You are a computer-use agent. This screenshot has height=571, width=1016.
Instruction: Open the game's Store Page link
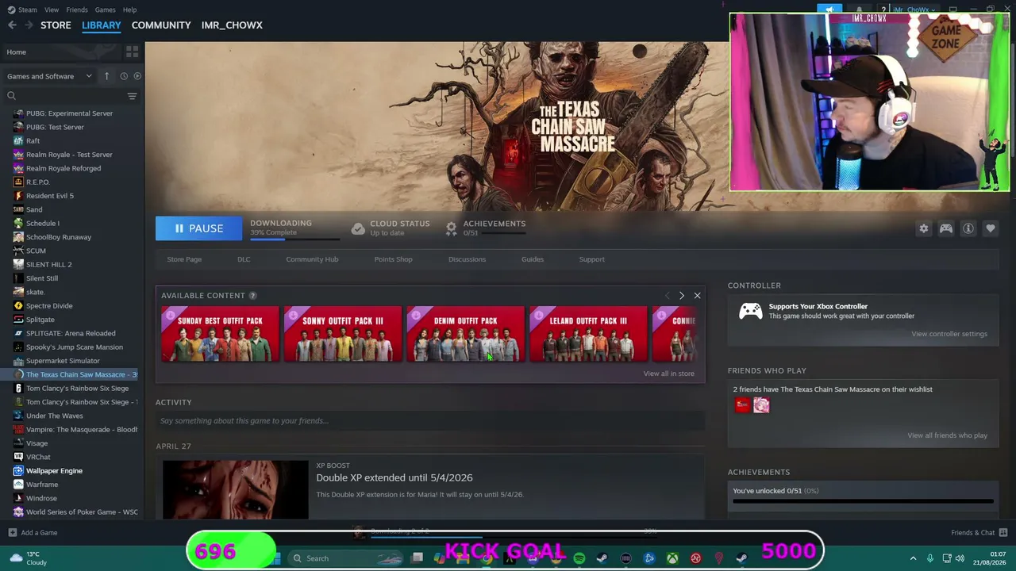point(184,259)
